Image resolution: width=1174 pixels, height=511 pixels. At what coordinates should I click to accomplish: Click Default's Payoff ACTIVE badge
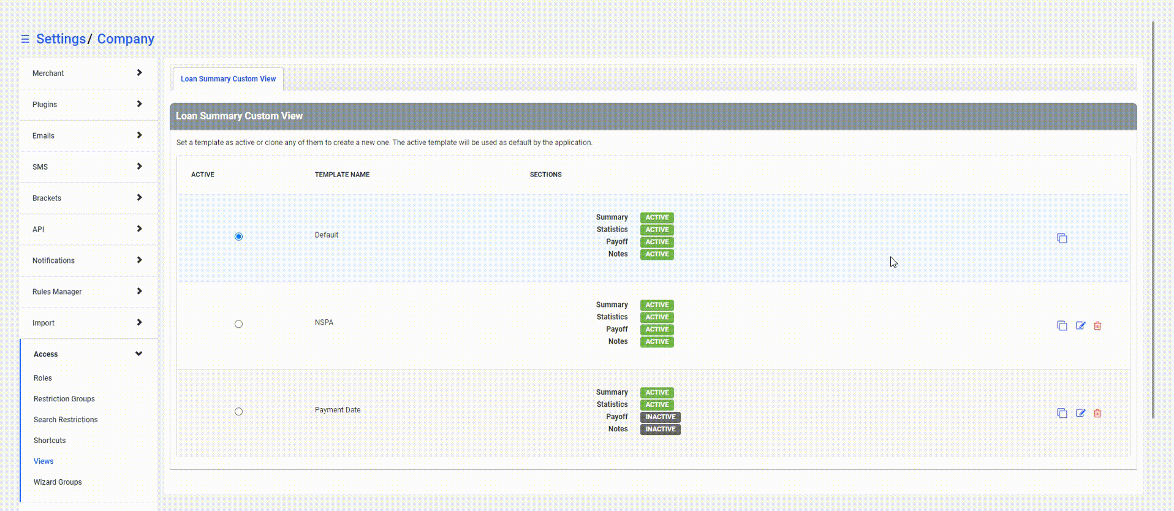coord(657,242)
